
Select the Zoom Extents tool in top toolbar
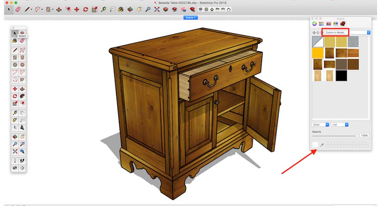point(157,9)
